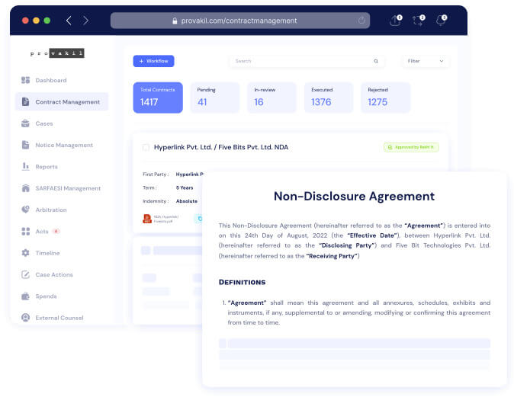This screenshot has width=514, height=397.
Task: Click the Workflow button
Action: click(153, 61)
